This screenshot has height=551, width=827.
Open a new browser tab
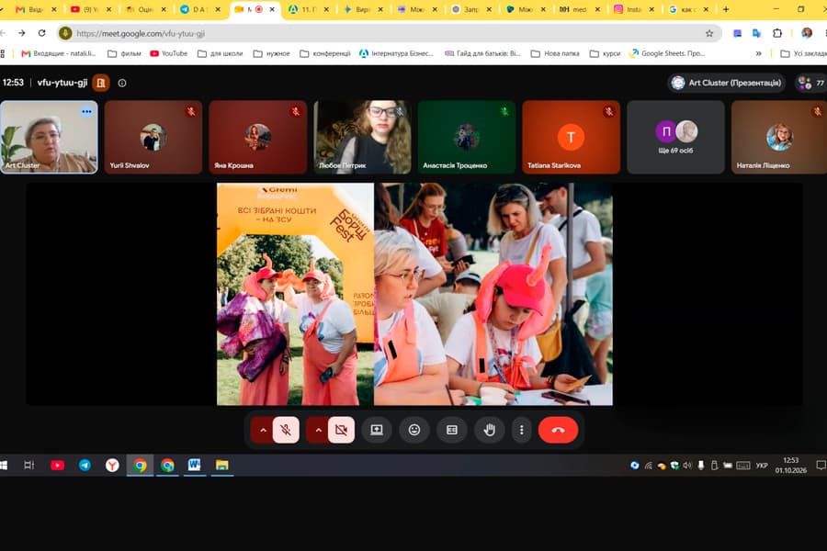tap(726, 9)
